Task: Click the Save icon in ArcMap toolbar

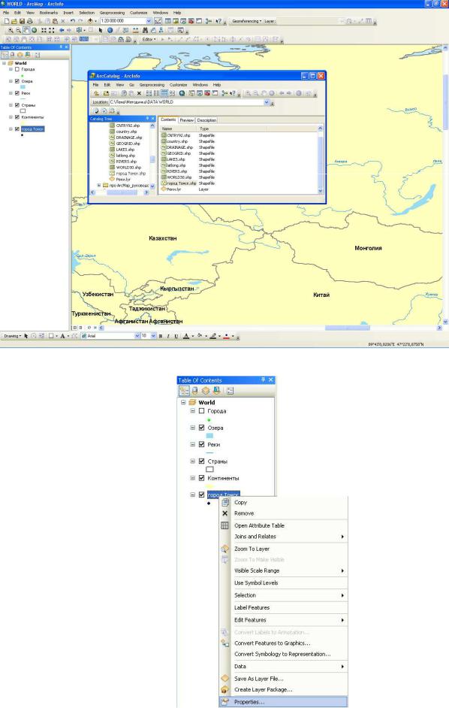Action: [22, 21]
